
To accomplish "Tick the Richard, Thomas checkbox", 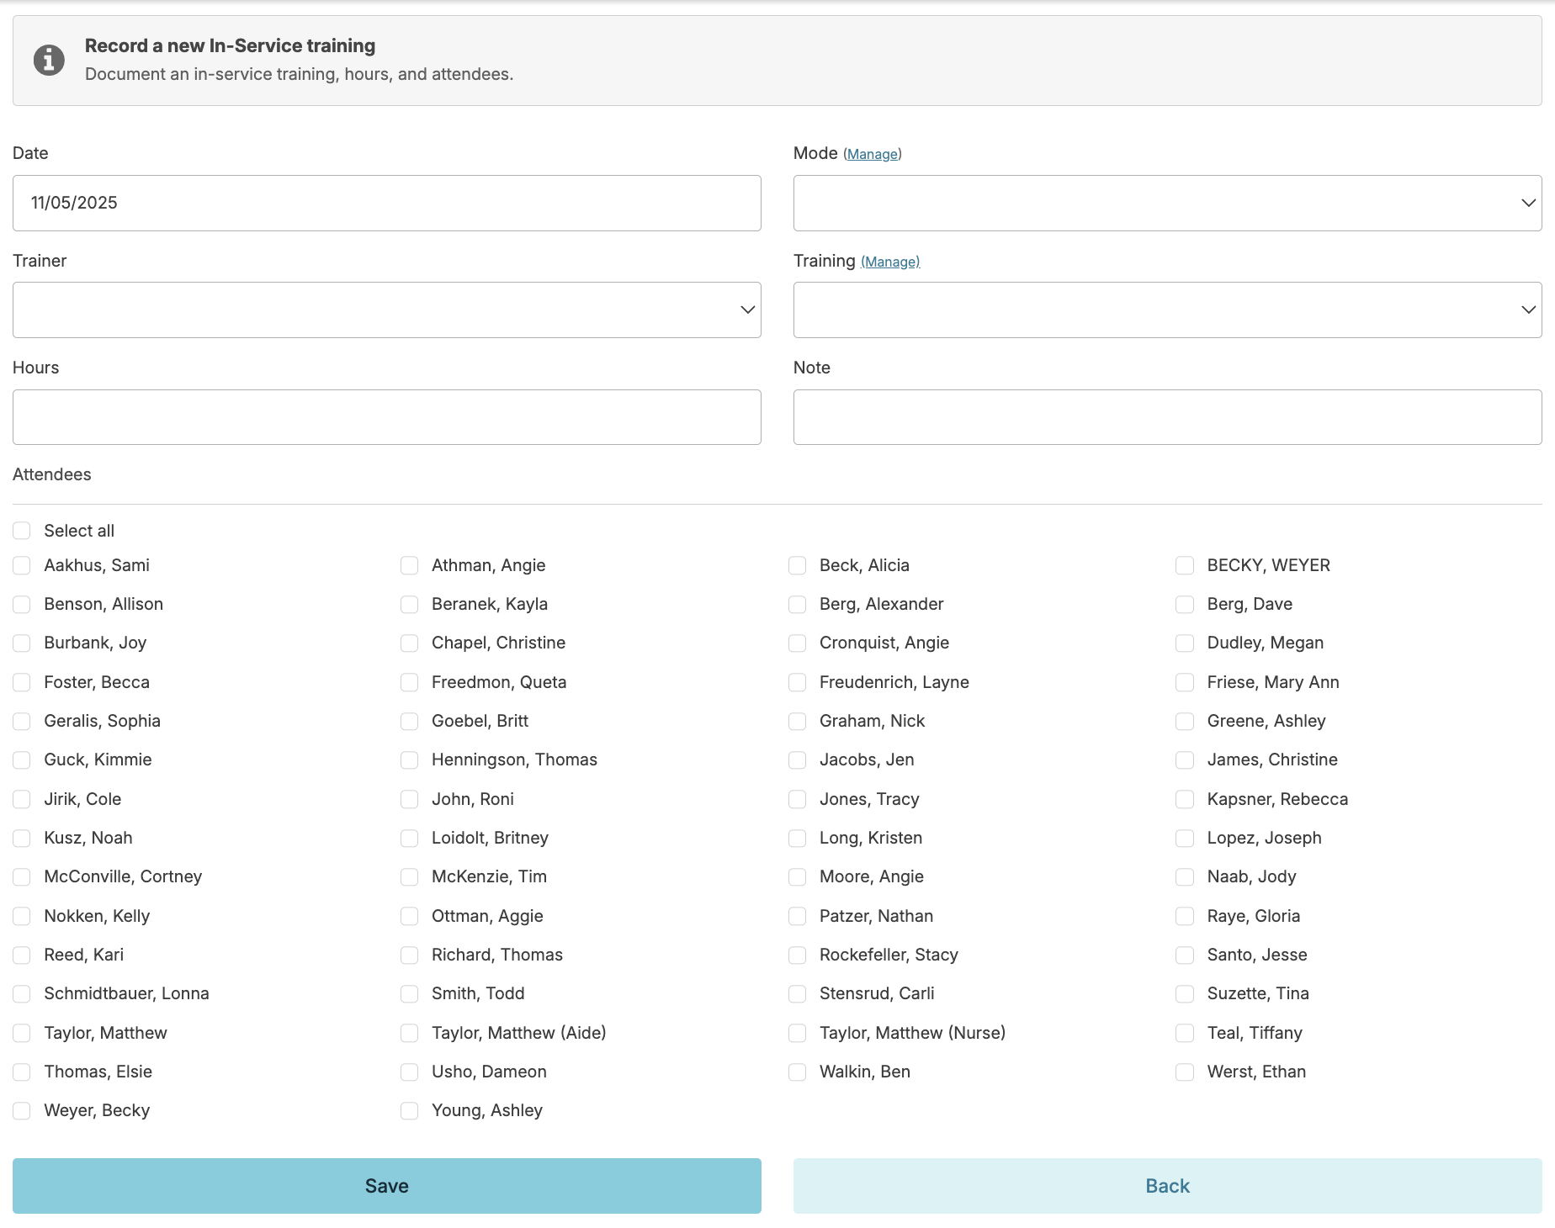I will tap(410, 955).
